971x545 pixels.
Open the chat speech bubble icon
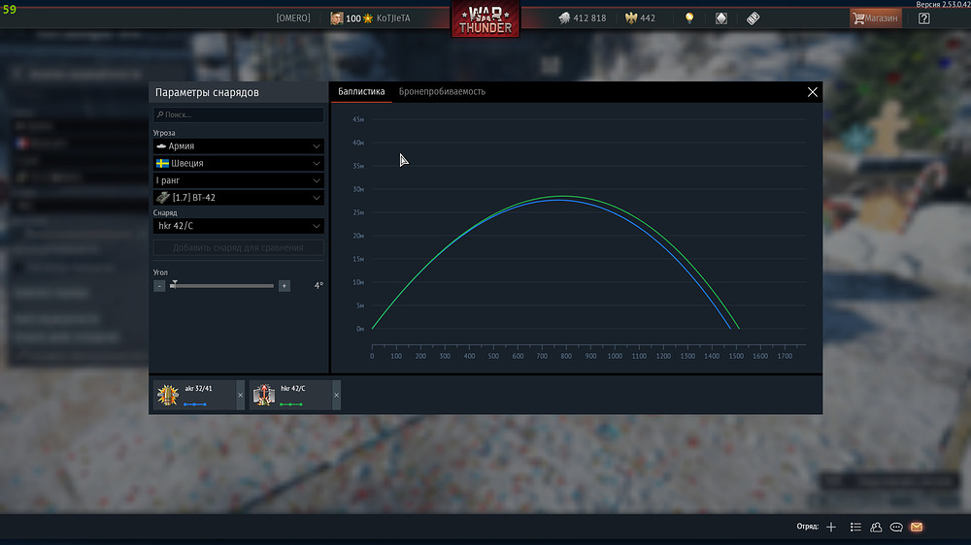(896, 527)
